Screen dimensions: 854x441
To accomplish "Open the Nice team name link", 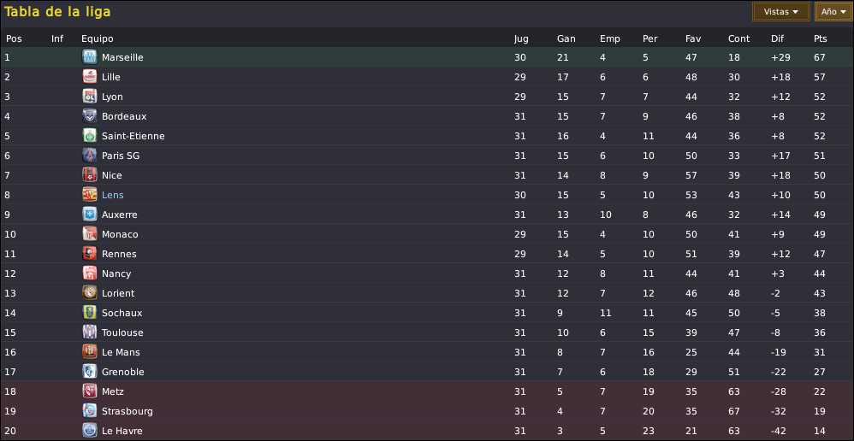I will click(111, 175).
